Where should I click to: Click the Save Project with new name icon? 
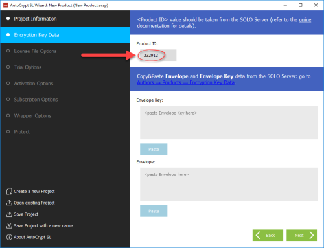(x=9, y=226)
